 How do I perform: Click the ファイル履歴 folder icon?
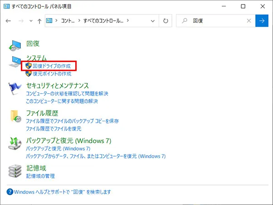point(16,116)
